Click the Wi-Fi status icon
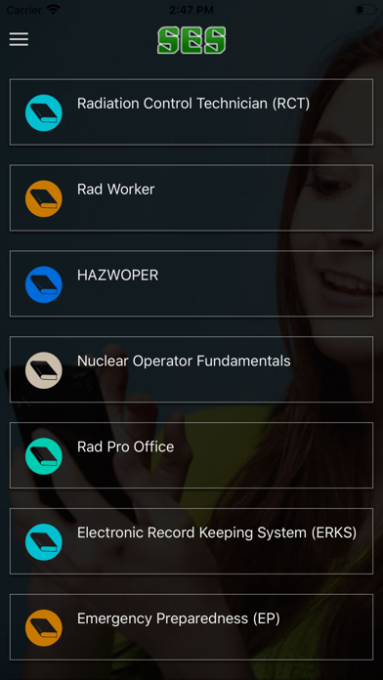 coord(54,10)
